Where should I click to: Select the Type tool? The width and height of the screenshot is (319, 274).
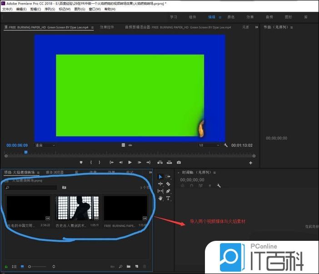click(168, 198)
